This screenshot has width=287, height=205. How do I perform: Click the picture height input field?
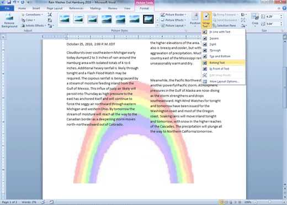[273, 17]
